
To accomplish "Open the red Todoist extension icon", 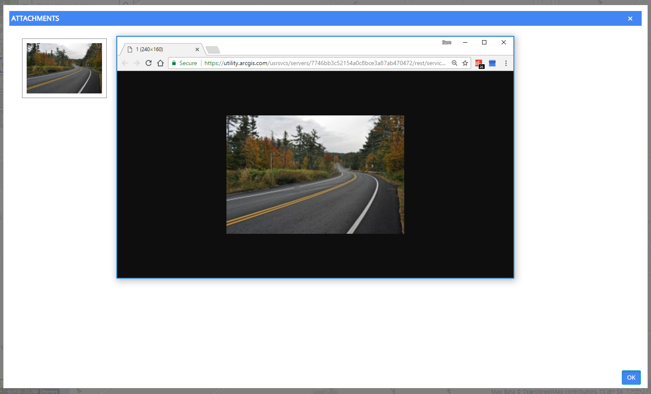I will [479, 63].
